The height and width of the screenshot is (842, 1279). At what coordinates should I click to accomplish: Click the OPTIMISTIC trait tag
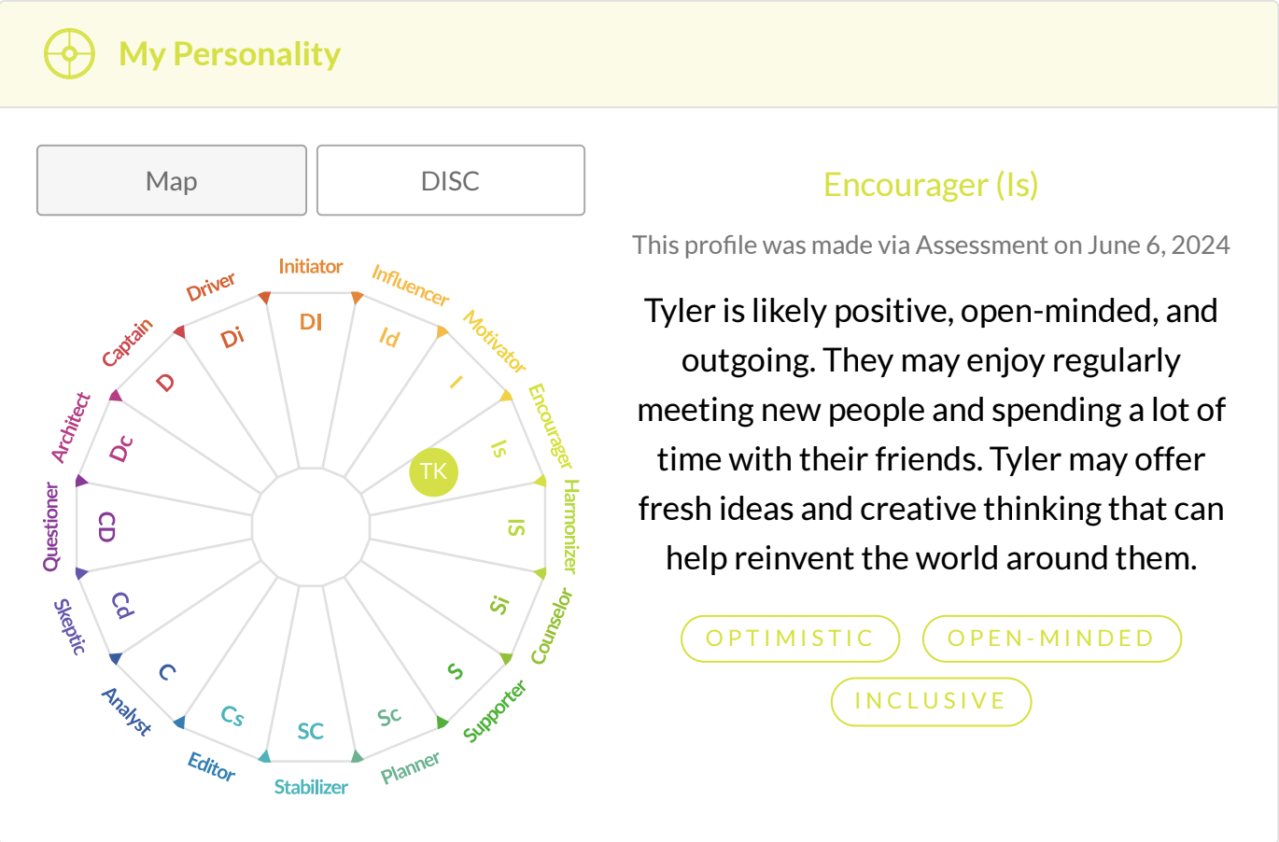pyautogui.click(x=790, y=639)
